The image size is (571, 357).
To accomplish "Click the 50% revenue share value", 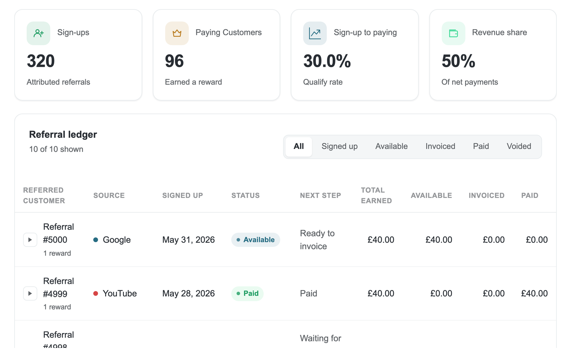I will [x=458, y=61].
